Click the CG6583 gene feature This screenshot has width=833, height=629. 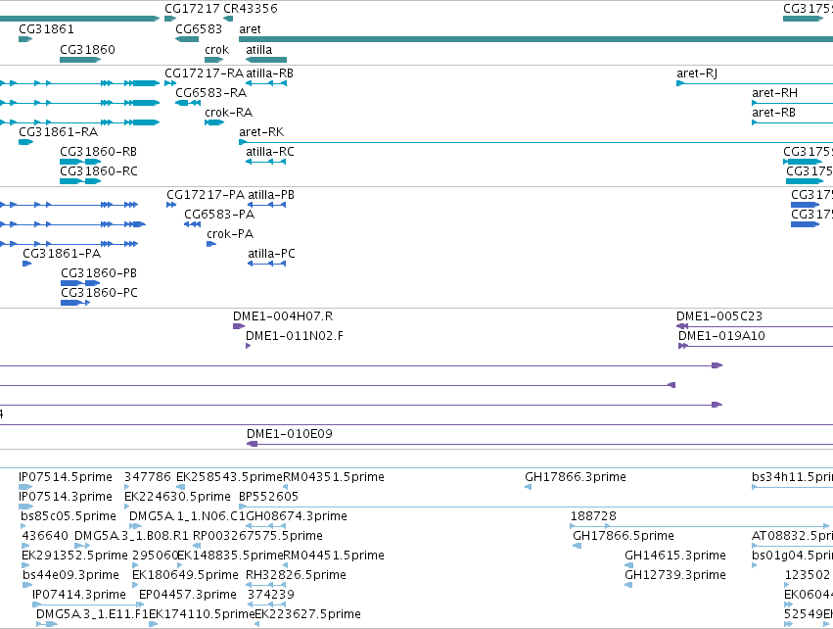point(187,39)
